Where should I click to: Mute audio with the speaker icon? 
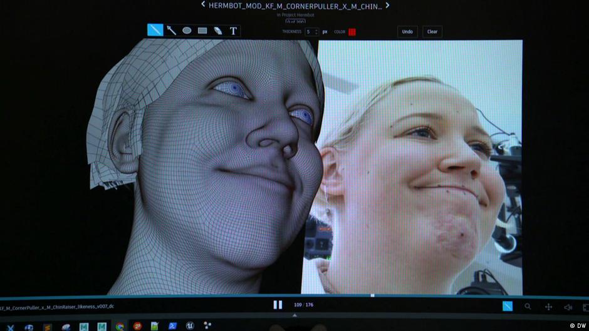pyautogui.click(x=568, y=307)
